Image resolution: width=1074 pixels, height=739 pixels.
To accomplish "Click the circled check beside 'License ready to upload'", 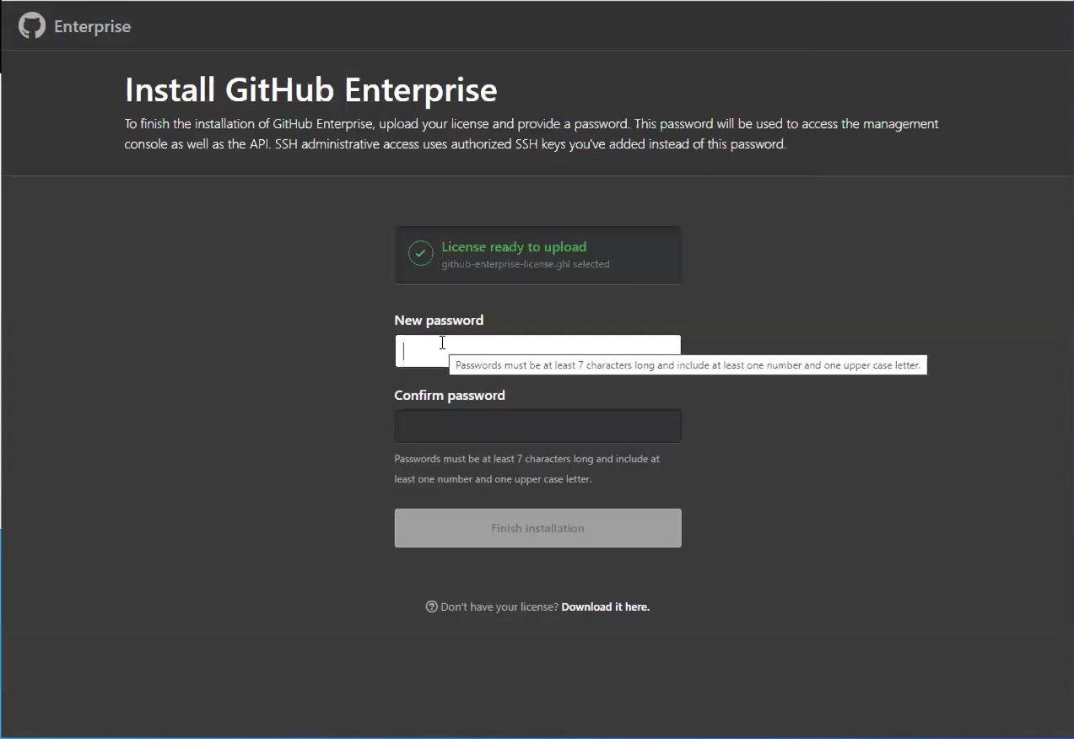I will coord(420,253).
